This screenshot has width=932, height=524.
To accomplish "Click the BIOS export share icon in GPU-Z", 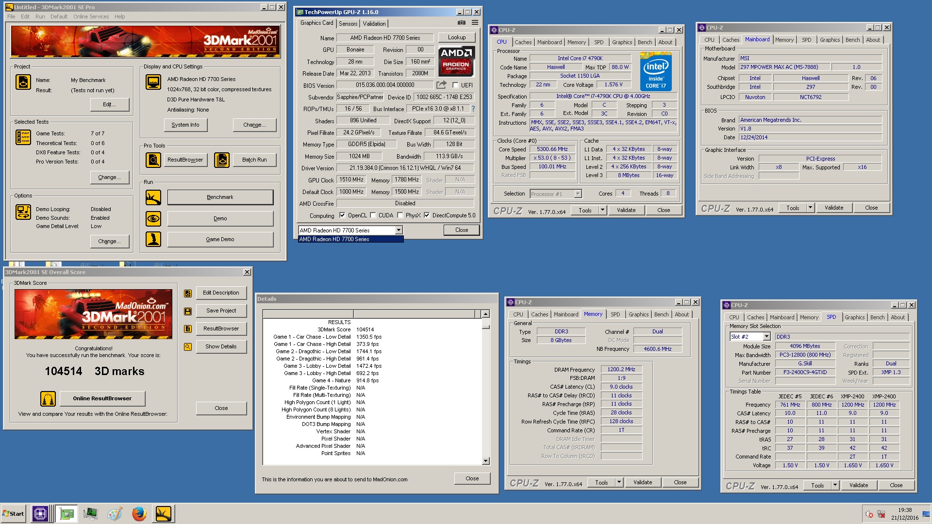I will point(441,85).
